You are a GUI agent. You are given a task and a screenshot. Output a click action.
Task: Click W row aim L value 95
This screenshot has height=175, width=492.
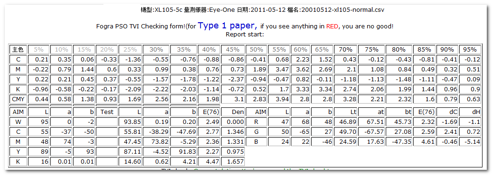pos(38,122)
